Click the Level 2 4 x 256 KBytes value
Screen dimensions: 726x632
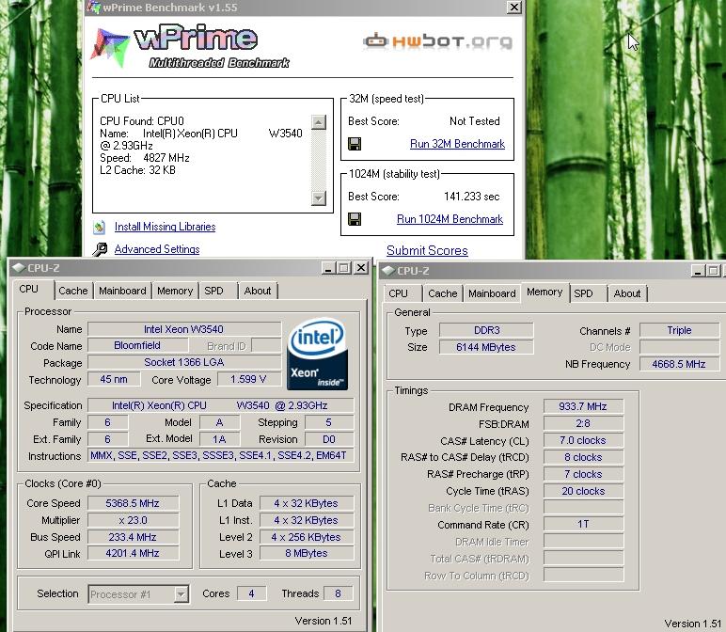(x=307, y=537)
